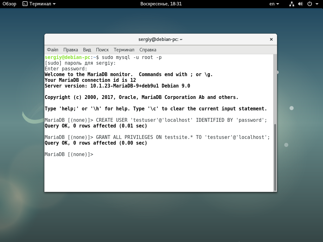Open the Обзор activities overview
Viewport: 323px width, 242px height.
[x=10, y=4]
